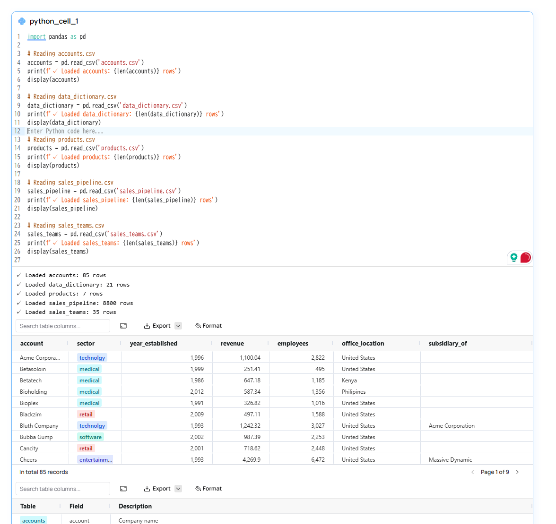Open Format options for data dictionary table
Screen dimensions: 556x524
click(x=208, y=489)
